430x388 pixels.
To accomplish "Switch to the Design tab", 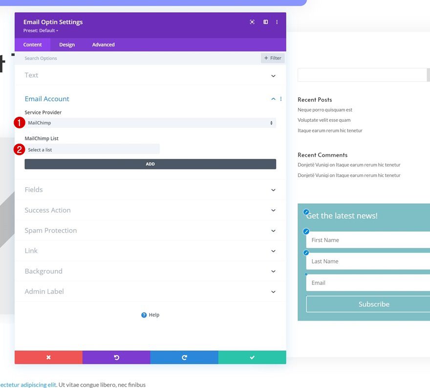I will [x=67, y=44].
